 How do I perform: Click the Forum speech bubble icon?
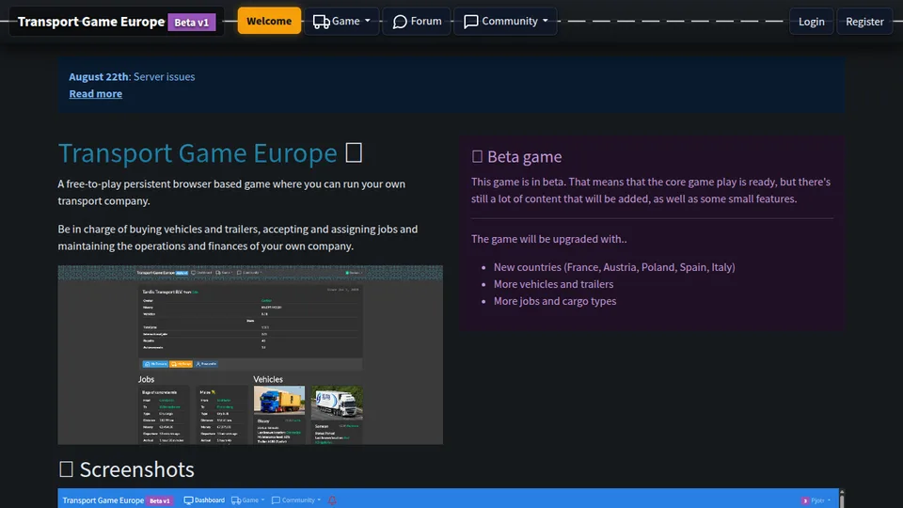(x=400, y=22)
